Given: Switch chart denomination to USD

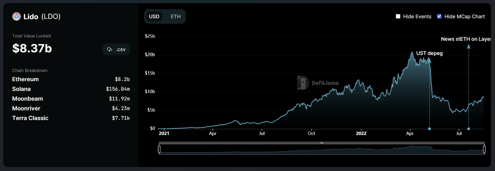Looking at the screenshot, I should tap(154, 16).
